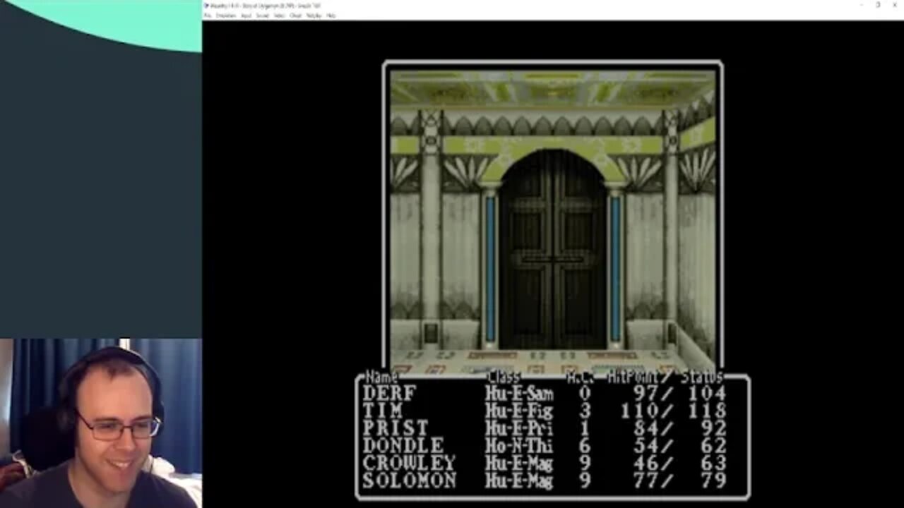Image resolution: width=904 pixels, height=508 pixels.
Task: Click the A.C. column header
Action: pyautogui.click(x=580, y=377)
